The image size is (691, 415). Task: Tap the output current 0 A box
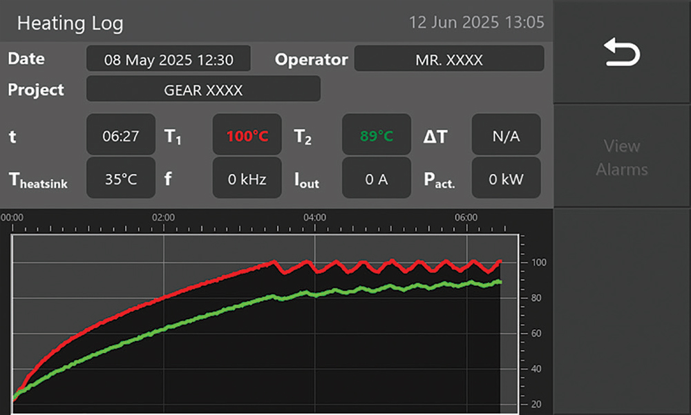(x=377, y=179)
